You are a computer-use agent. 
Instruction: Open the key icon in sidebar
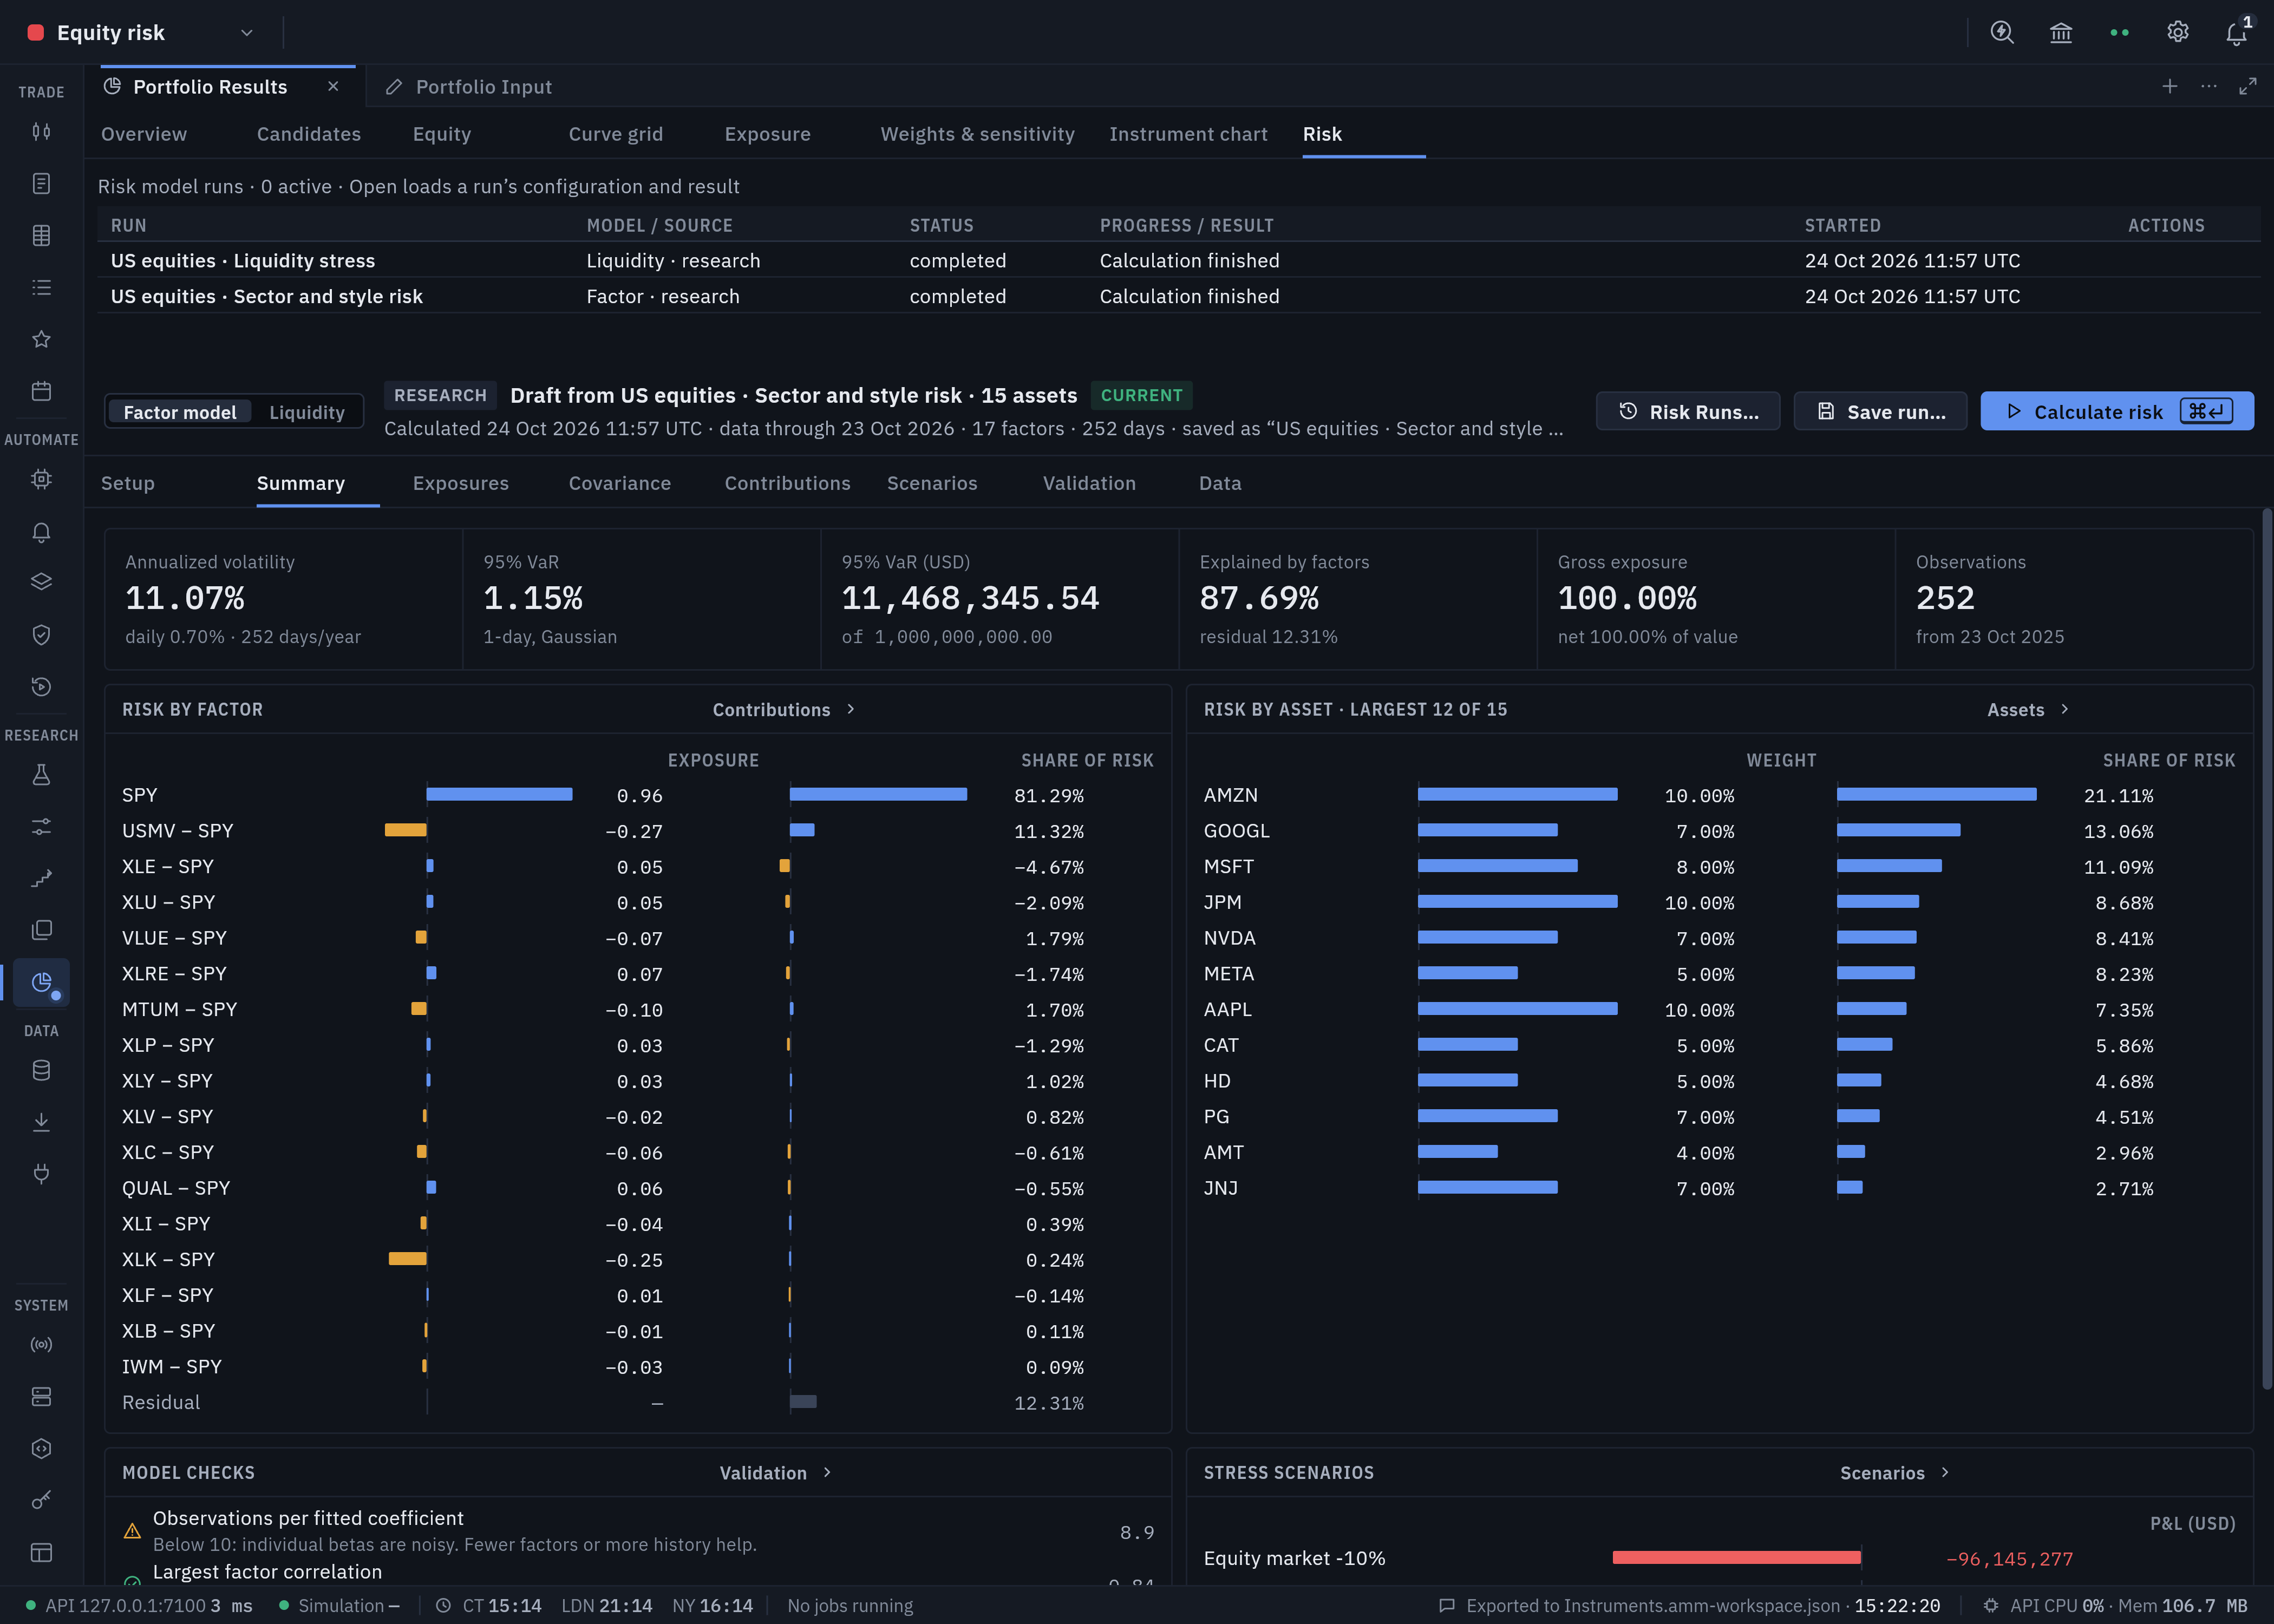point(41,1500)
